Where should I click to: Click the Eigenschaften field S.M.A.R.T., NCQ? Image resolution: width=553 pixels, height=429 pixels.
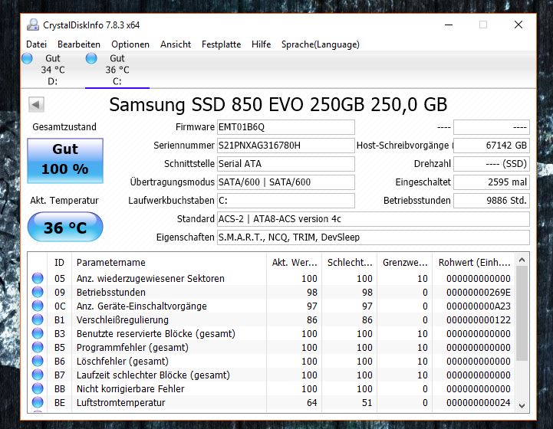point(373,237)
